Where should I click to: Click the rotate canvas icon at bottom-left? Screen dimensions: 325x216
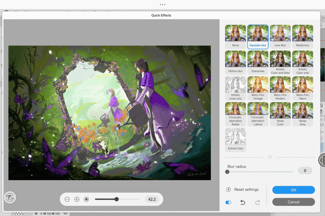pos(10,197)
